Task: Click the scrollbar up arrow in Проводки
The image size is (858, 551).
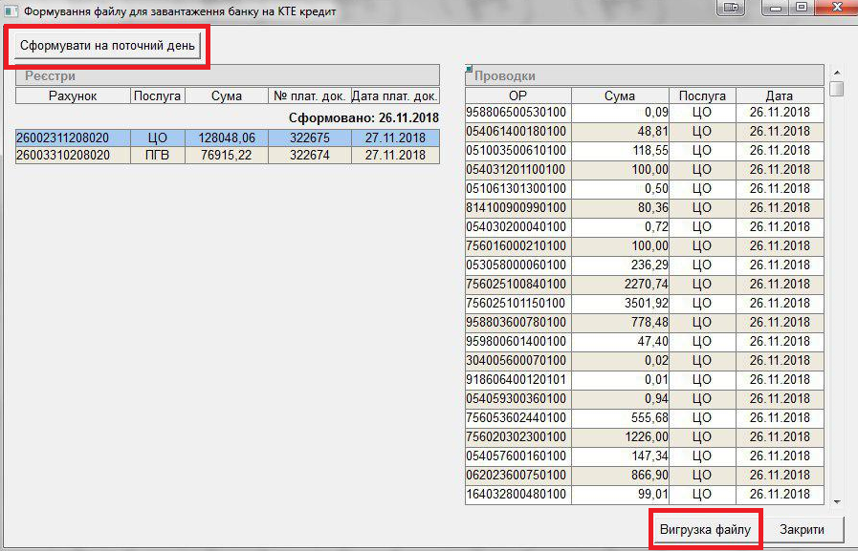Action: 836,73
